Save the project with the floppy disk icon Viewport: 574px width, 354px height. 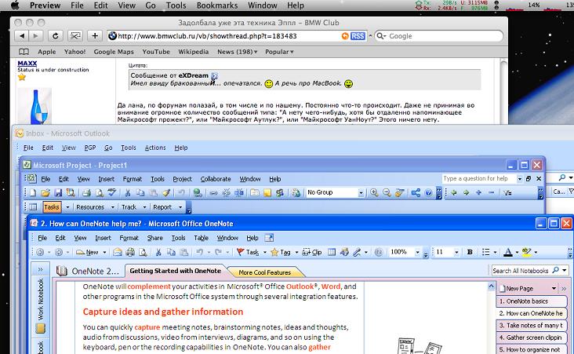tap(58, 193)
